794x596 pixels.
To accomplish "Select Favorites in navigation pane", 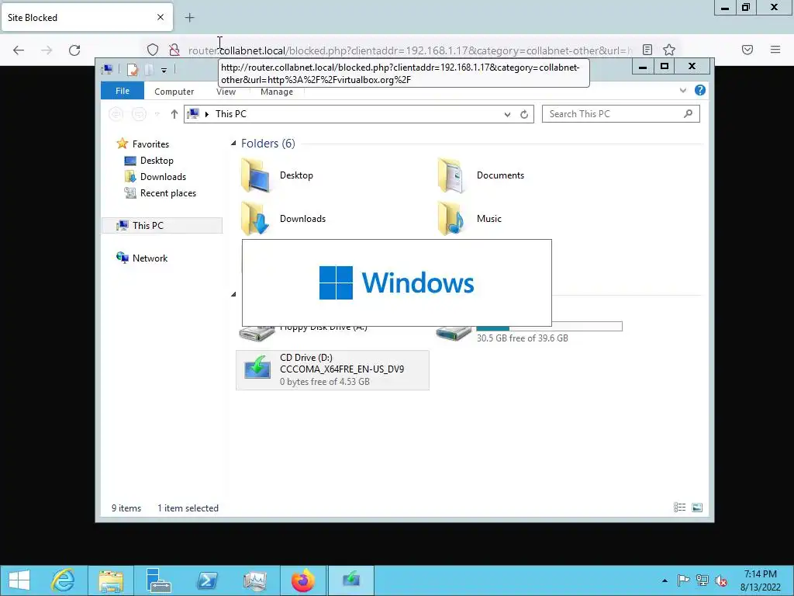I will pos(150,144).
